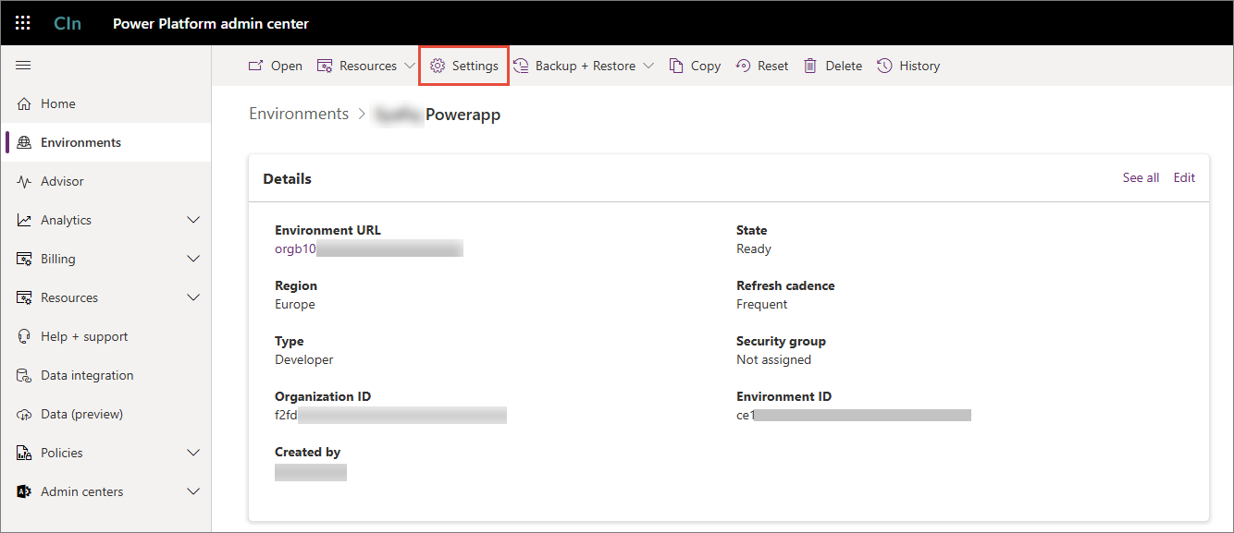Click the Home house icon
This screenshot has width=1234, height=533.
(24, 103)
